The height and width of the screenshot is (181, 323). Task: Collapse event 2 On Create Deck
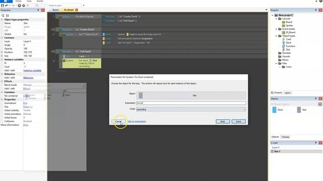[53, 30]
